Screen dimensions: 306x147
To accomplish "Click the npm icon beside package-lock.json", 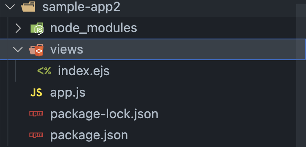I will click(x=36, y=113).
